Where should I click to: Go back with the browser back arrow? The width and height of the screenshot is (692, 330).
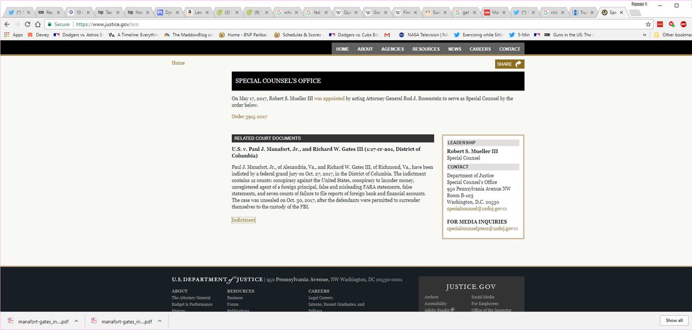point(7,24)
